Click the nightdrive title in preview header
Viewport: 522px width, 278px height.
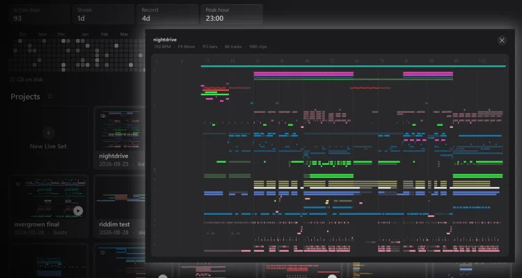[165, 40]
